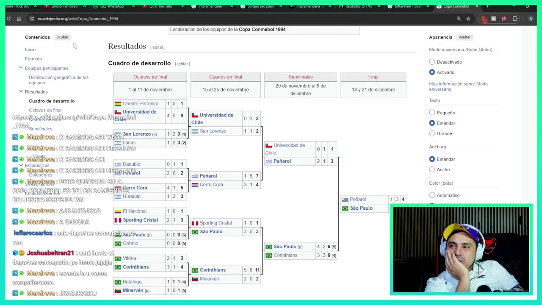
Task: Open site information icon in address bar
Action: coord(32,19)
